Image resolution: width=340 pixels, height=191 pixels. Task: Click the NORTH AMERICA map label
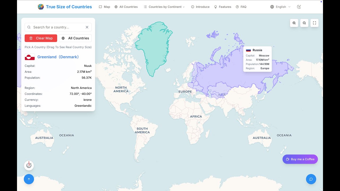(x=121, y=89)
